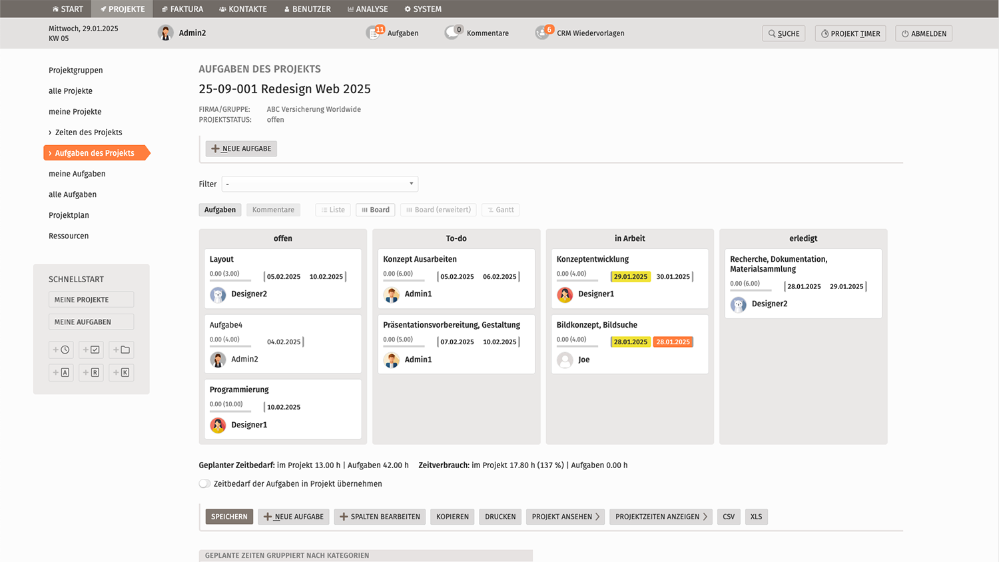Toggle 'Zeitbedarf der Aufgaben in Projekt übernehmen'

pyautogui.click(x=204, y=484)
